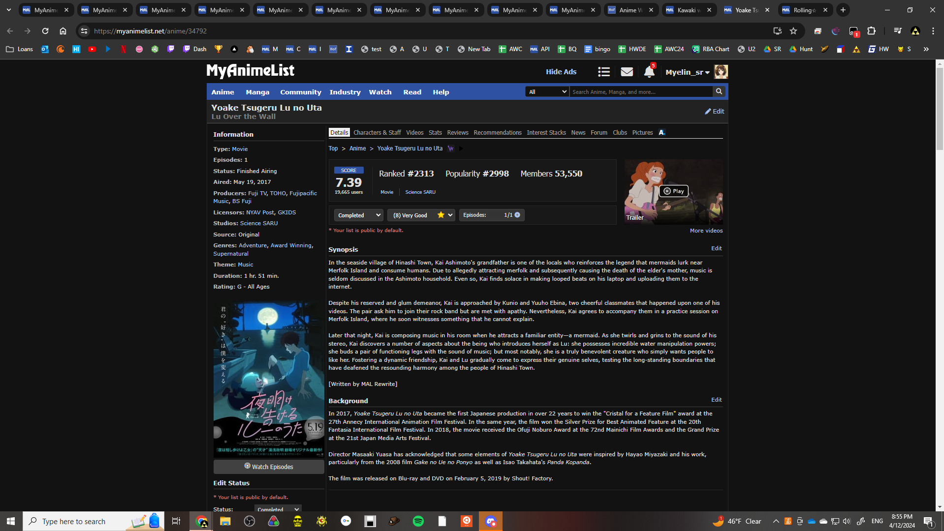Click the MyAnimeList logo
Screen dimensions: 944x531
pos(251,71)
